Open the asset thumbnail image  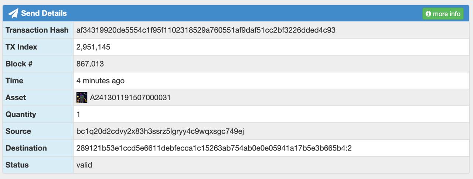82,98
